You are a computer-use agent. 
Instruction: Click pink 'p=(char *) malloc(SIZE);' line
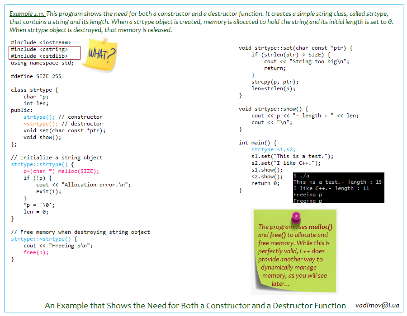coord(61,171)
